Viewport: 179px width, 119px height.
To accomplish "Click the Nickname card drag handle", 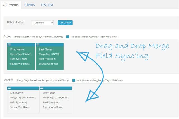I will 9,88.
